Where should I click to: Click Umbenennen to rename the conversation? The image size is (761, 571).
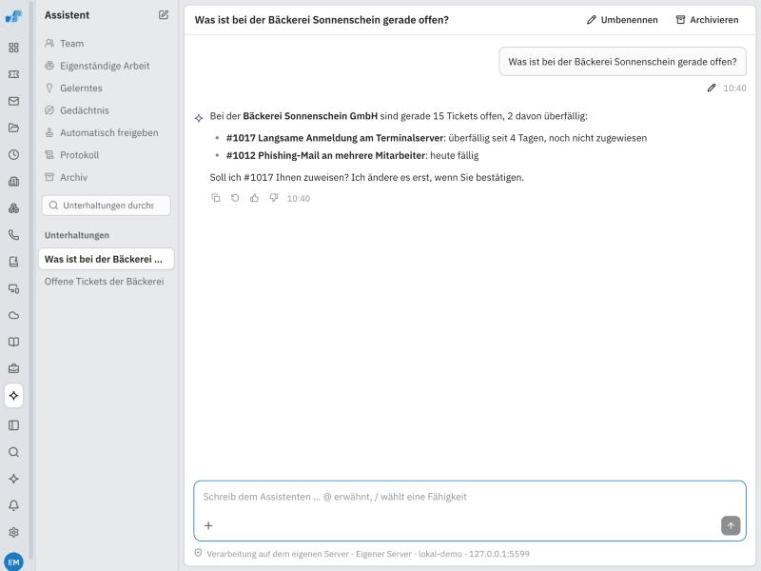(622, 20)
